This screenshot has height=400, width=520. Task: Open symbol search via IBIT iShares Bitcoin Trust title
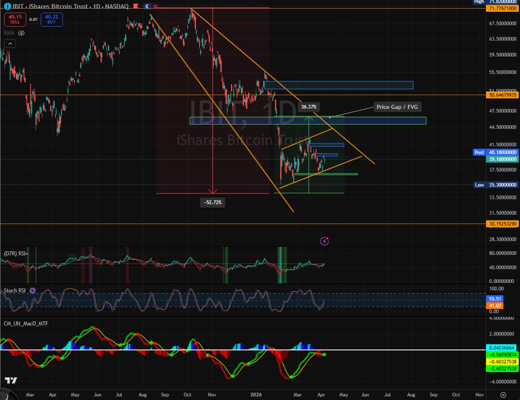(x=70, y=6)
